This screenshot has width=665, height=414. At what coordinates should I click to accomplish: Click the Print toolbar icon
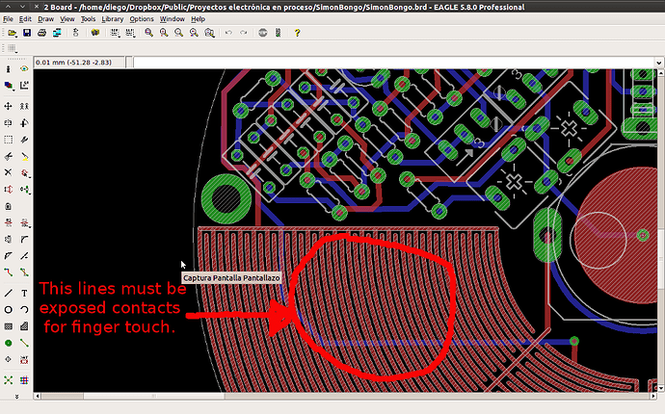41,33
